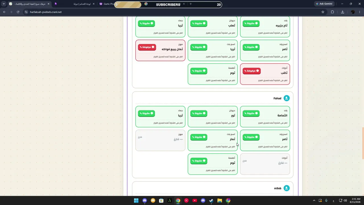
Task: Open volume control in system tray
Action: tap(345, 200)
